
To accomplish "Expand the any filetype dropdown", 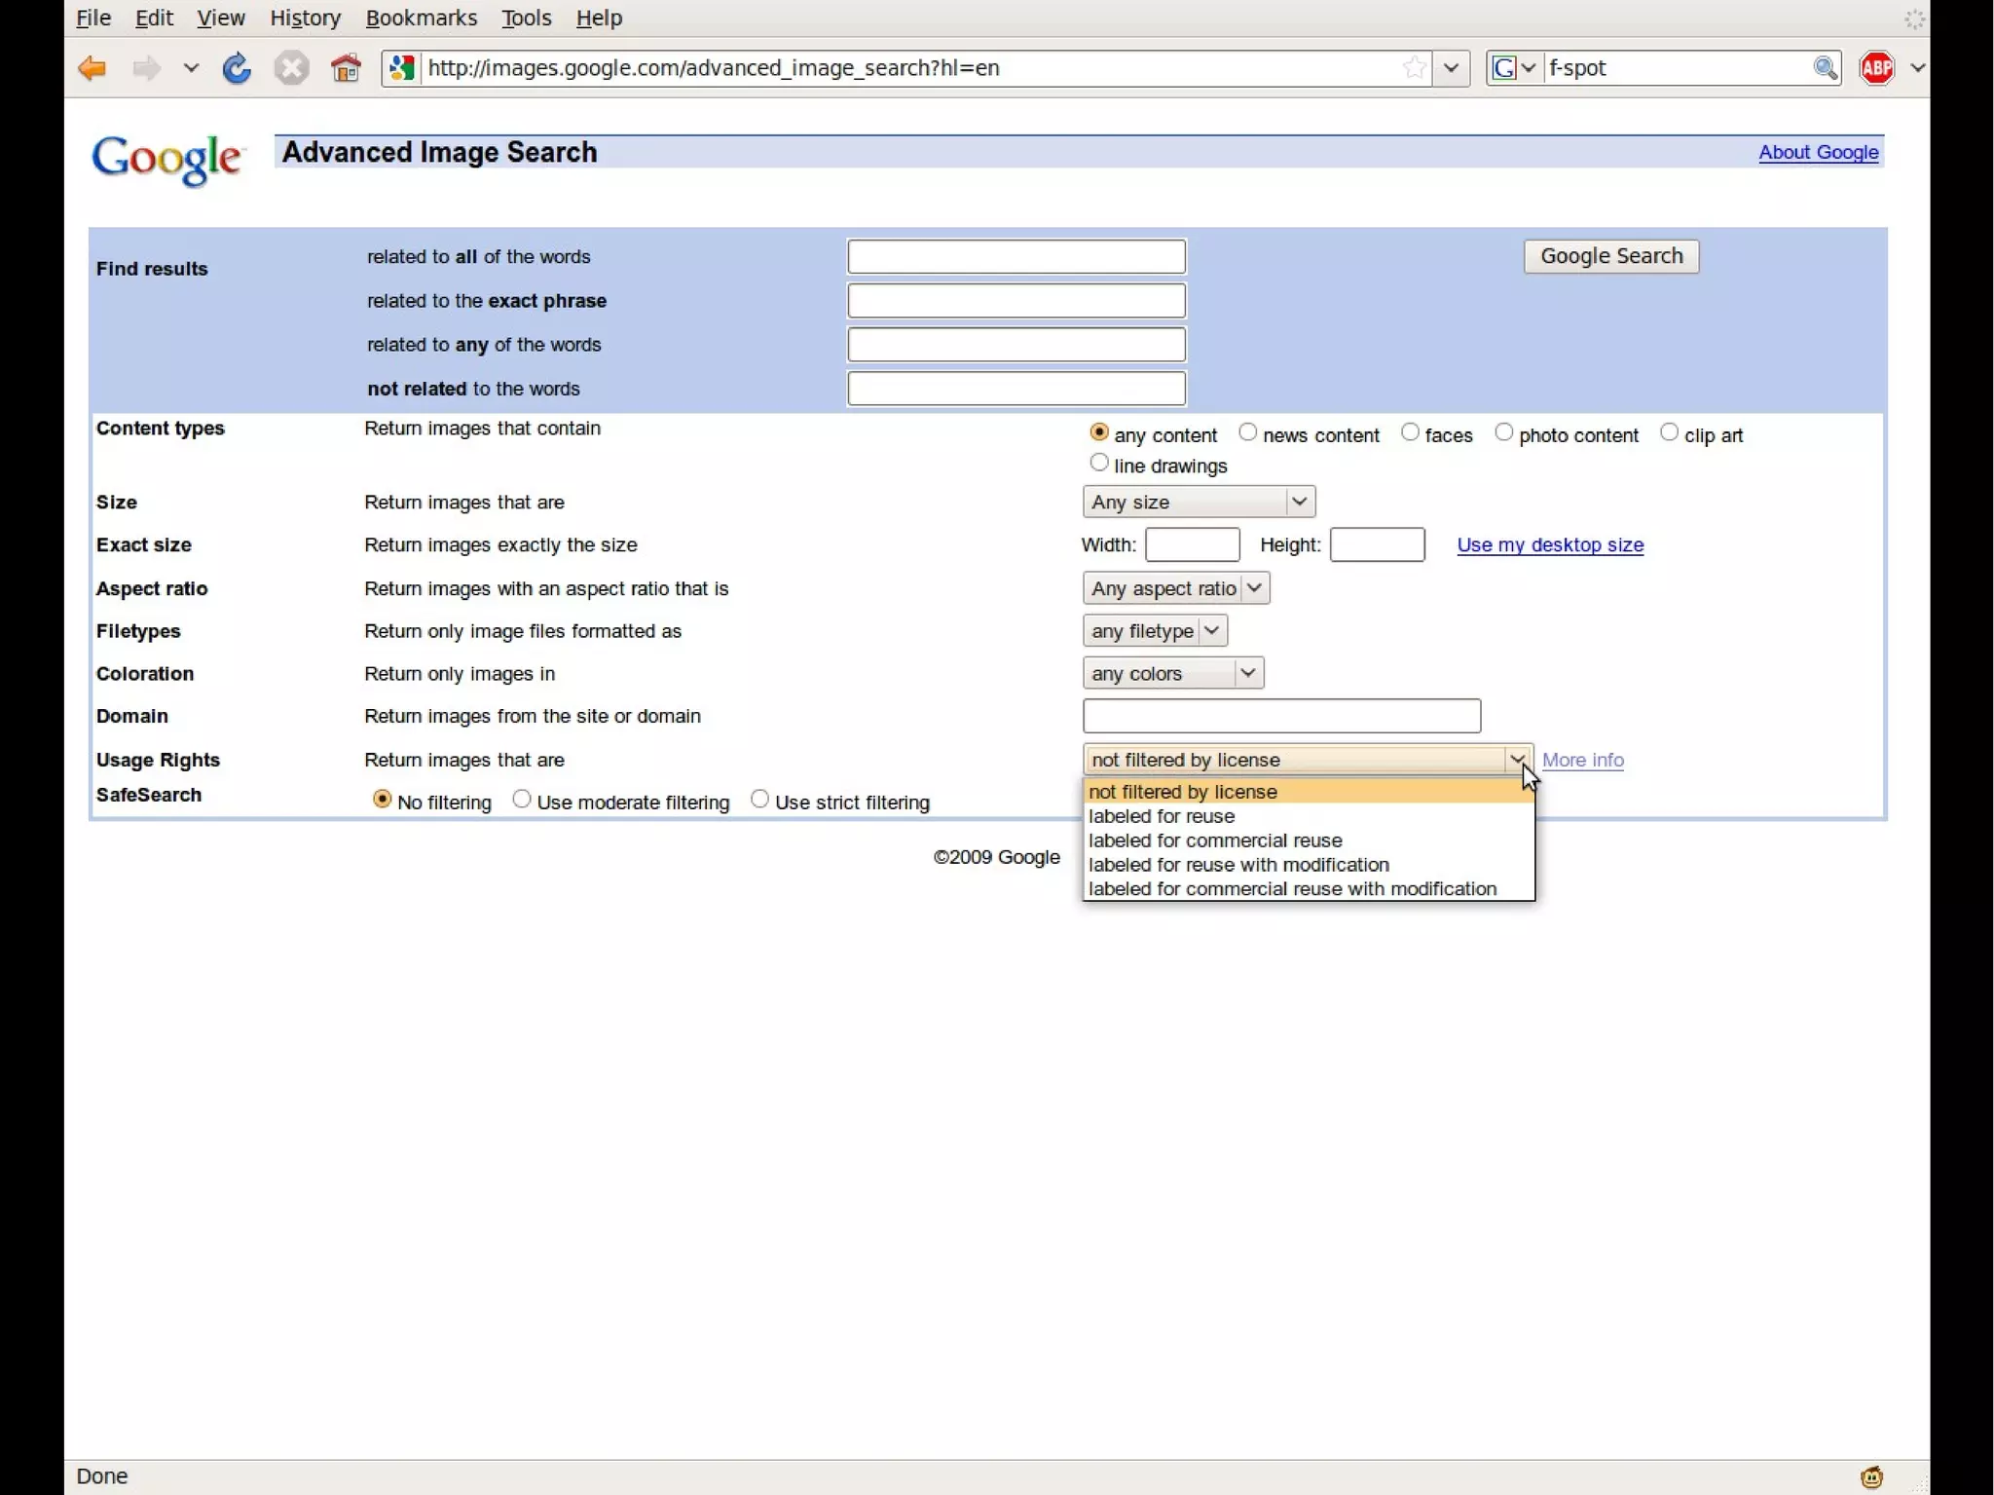I will coord(1155,631).
